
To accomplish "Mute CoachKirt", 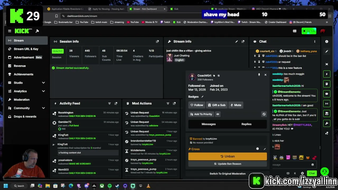I will (x=236, y=105).
